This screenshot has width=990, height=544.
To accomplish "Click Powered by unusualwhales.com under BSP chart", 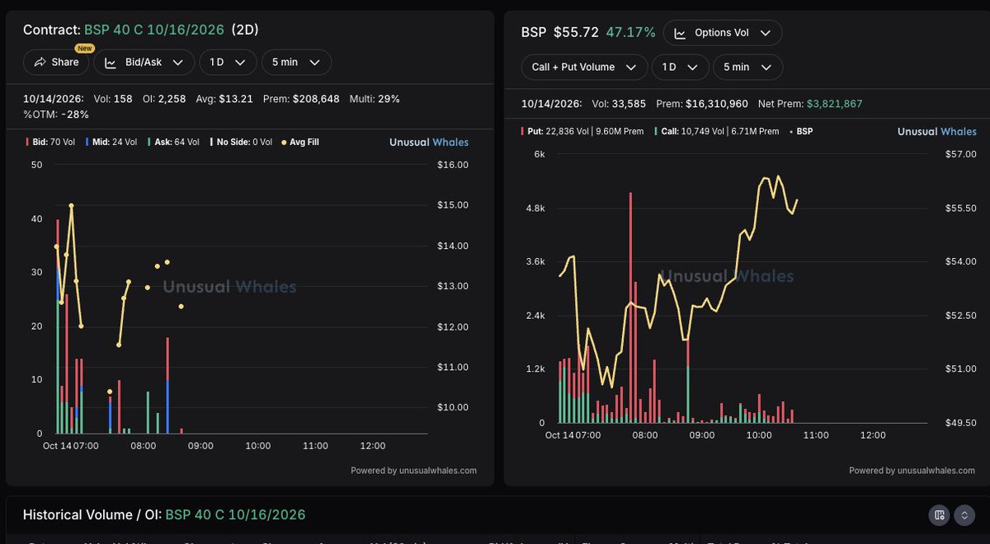I will pyautogui.click(x=912, y=471).
